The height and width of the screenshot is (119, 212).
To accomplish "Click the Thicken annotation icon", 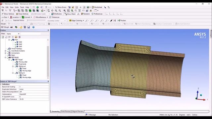I will click(122, 20).
